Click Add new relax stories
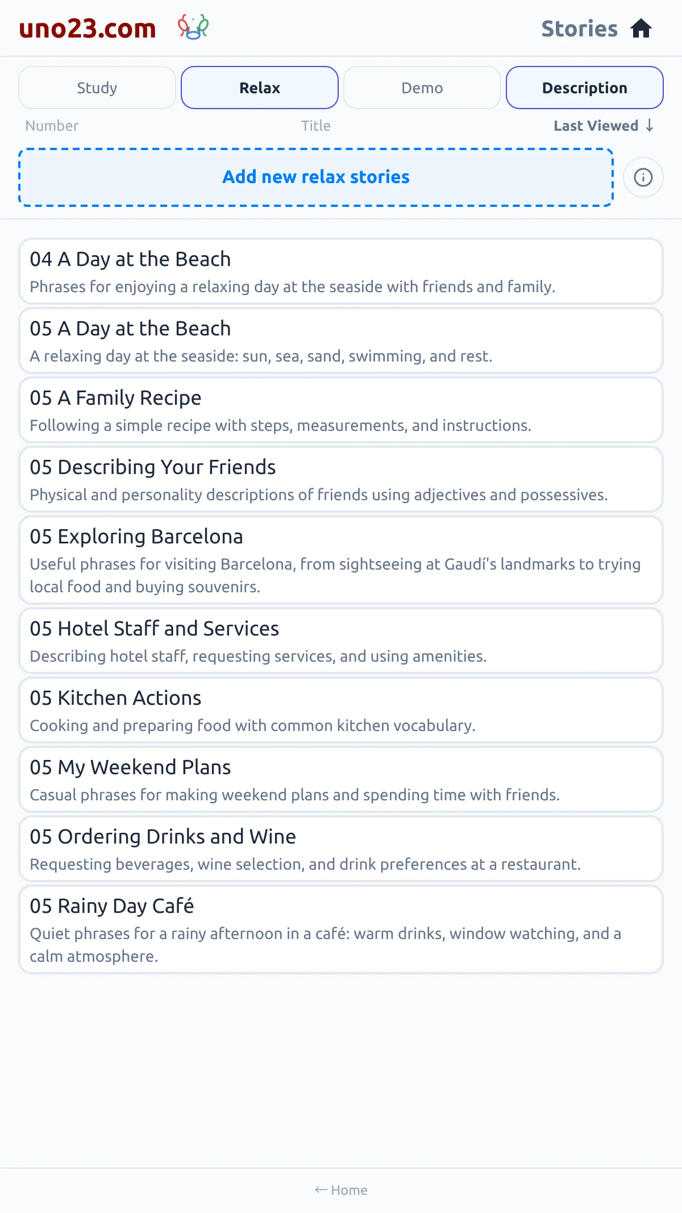The width and height of the screenshot is (682, 1213). (316, 177)
